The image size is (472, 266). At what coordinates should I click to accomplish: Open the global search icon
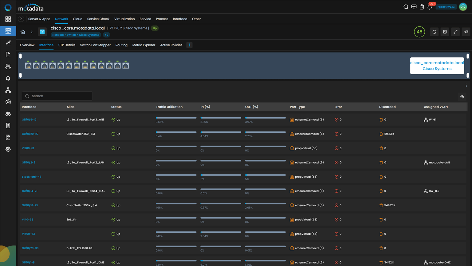pyautogui.click(x=406, y=7)
